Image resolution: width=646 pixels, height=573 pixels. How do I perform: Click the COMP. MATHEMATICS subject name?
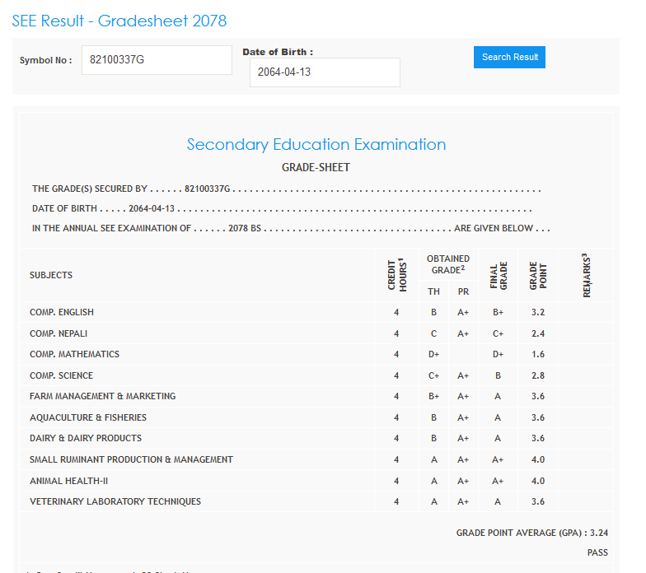74,354
